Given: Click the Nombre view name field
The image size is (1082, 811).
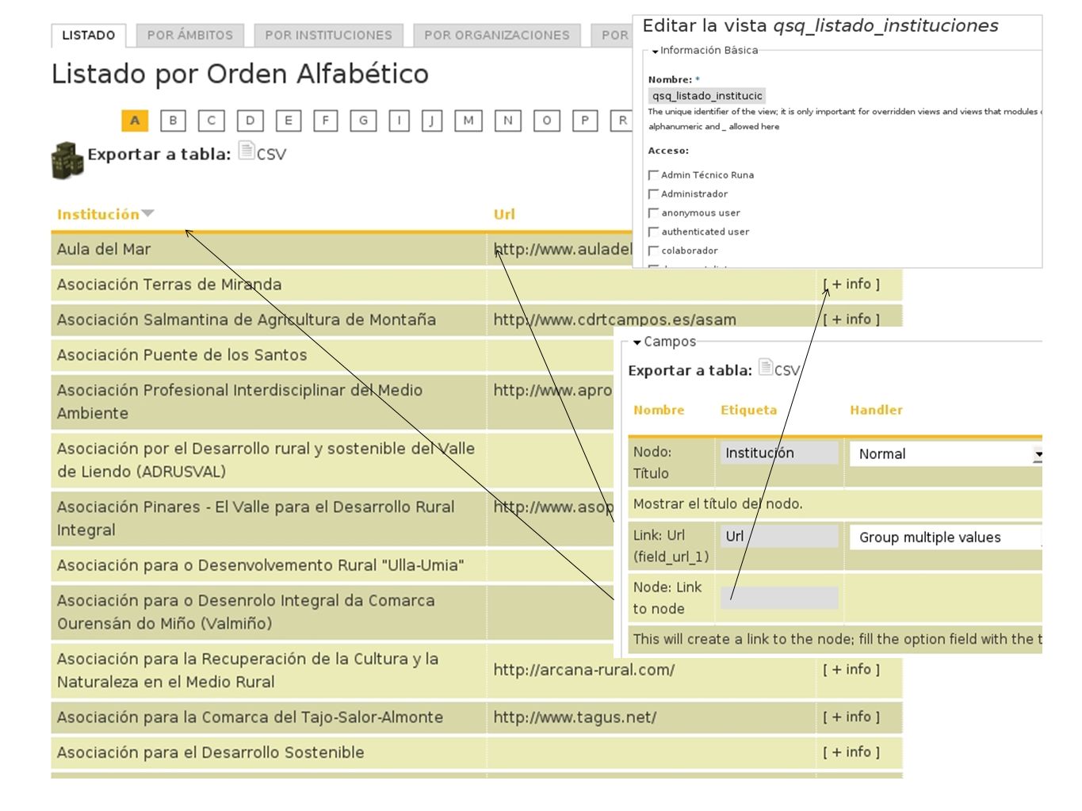Looking at the screenshot, I should click(707, 96).
